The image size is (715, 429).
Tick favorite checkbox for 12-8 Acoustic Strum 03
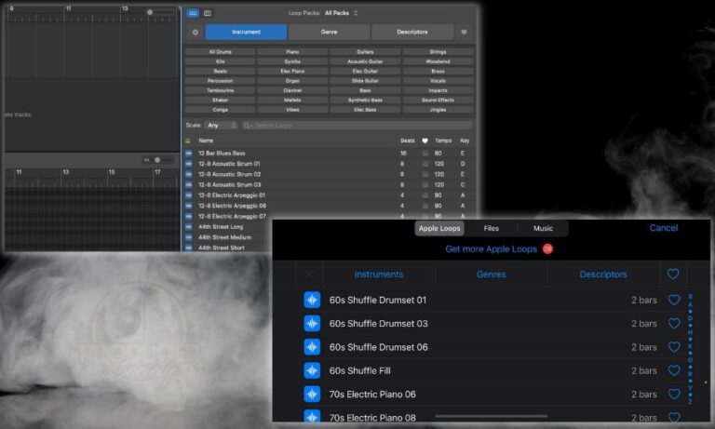click(425, 184)
